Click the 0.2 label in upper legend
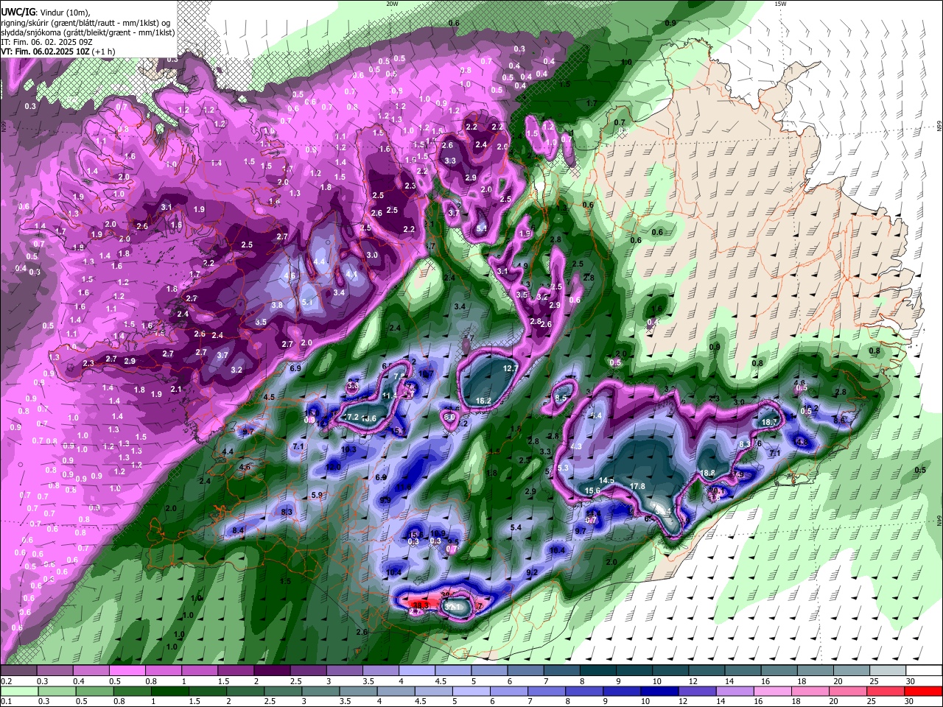This screenshot has width=943, height=707. click(x=5, y=680)
